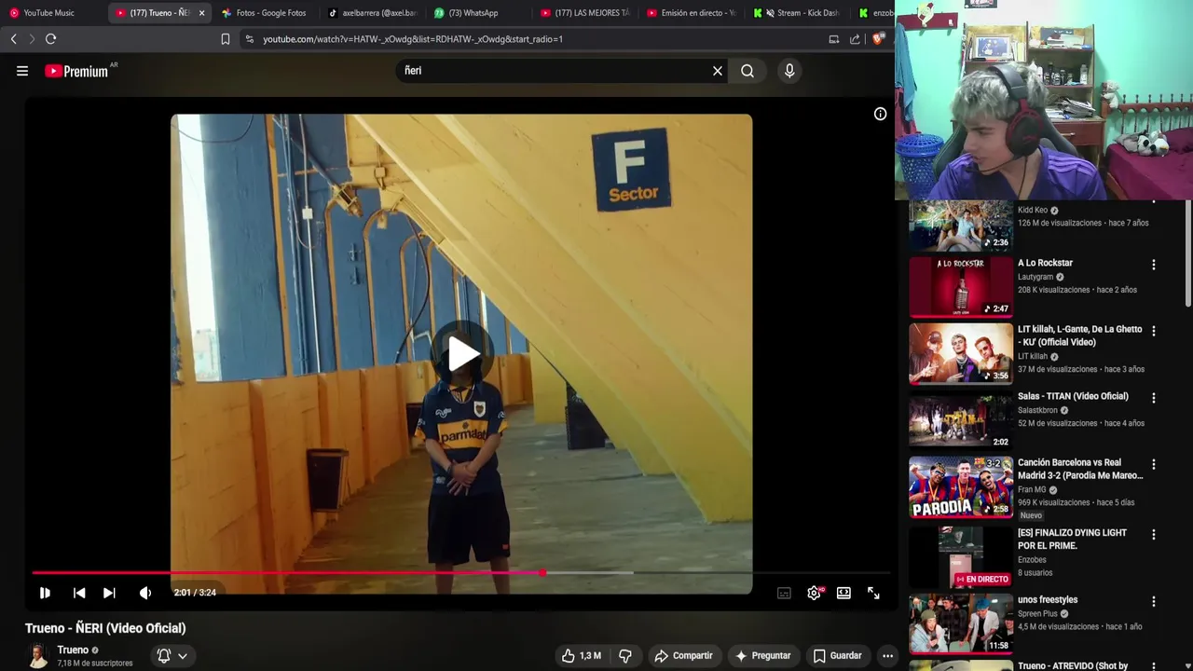Run search with the magnifier button
Screen dimensions: 1193x671
coord(747,71)
